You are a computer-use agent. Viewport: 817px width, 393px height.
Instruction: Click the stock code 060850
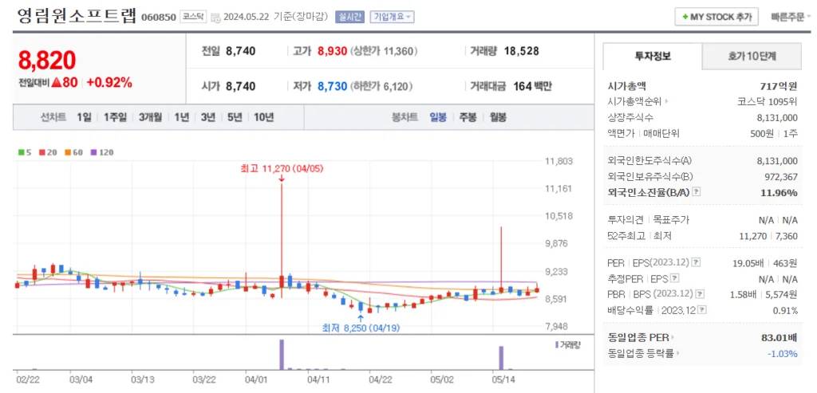[159, 18]
